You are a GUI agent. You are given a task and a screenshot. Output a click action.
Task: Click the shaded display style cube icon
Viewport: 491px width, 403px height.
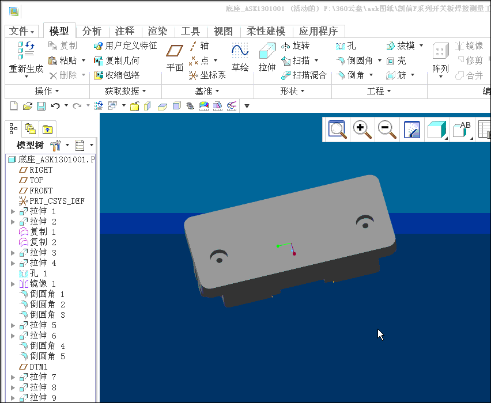pyautogui.click(x=436, y=130)
